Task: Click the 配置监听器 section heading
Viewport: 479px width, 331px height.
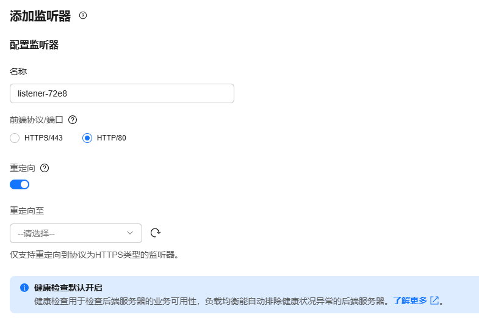Action: tap(34, 45)
